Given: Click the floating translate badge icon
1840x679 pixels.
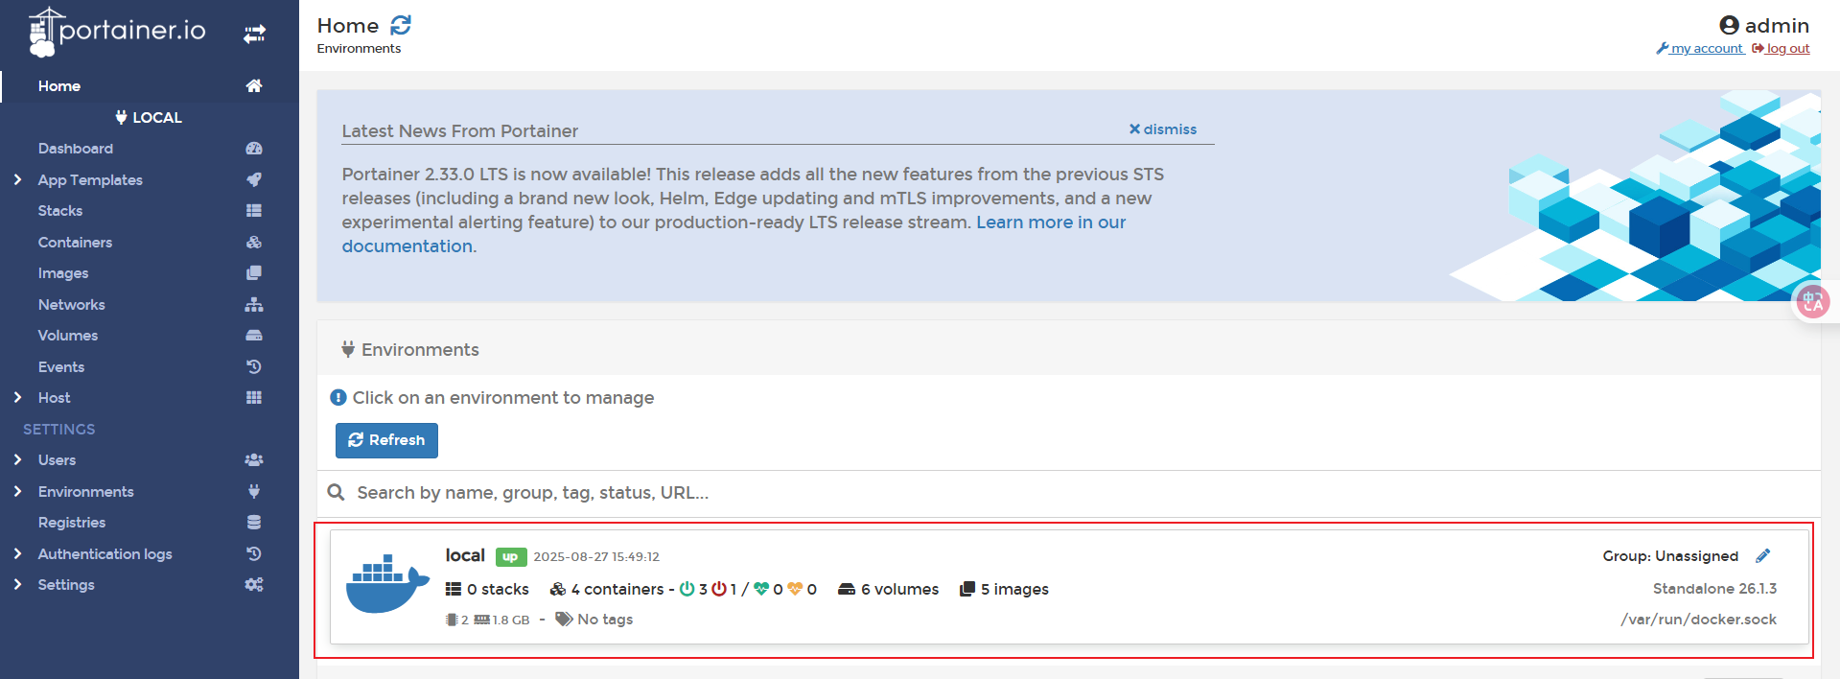Looking at the screenshot, I should pyautogui.click(x=1812, y=303).
